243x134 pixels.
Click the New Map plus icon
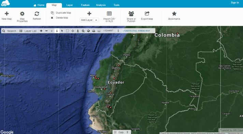click(x=7, y=14)
